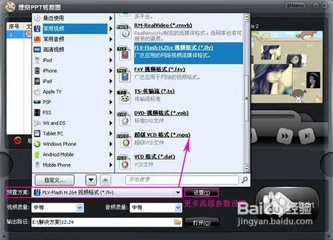The height and width of the screenshot is (240, 333).
Task: Click the red prohibit icon below file list
Action: tap(18, 140)
